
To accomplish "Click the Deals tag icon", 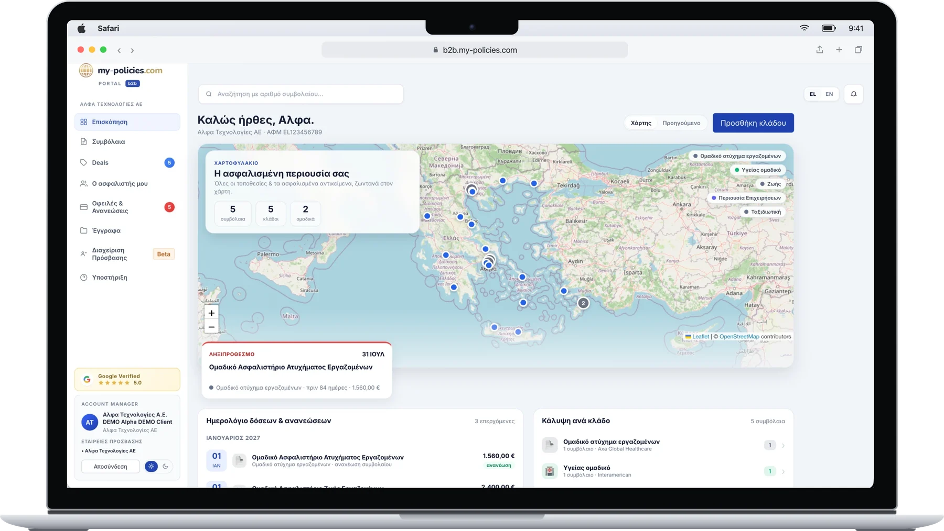I will (83, 163).
